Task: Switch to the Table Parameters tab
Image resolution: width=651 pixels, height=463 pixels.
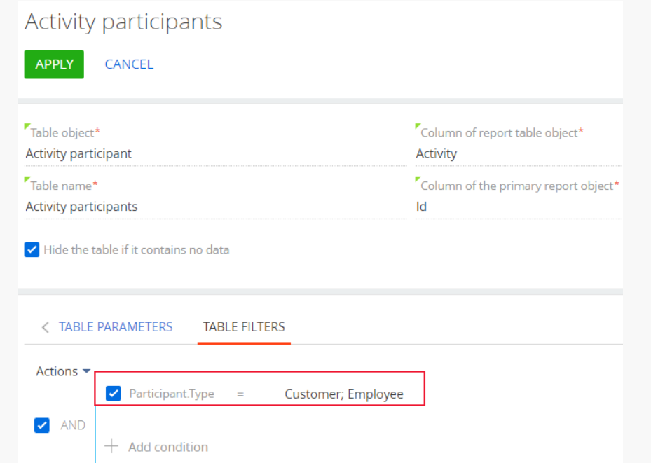Action: click(x=116, y=327)
